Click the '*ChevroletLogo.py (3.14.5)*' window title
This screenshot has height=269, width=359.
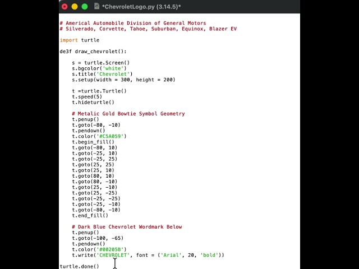tap(141, 7)
